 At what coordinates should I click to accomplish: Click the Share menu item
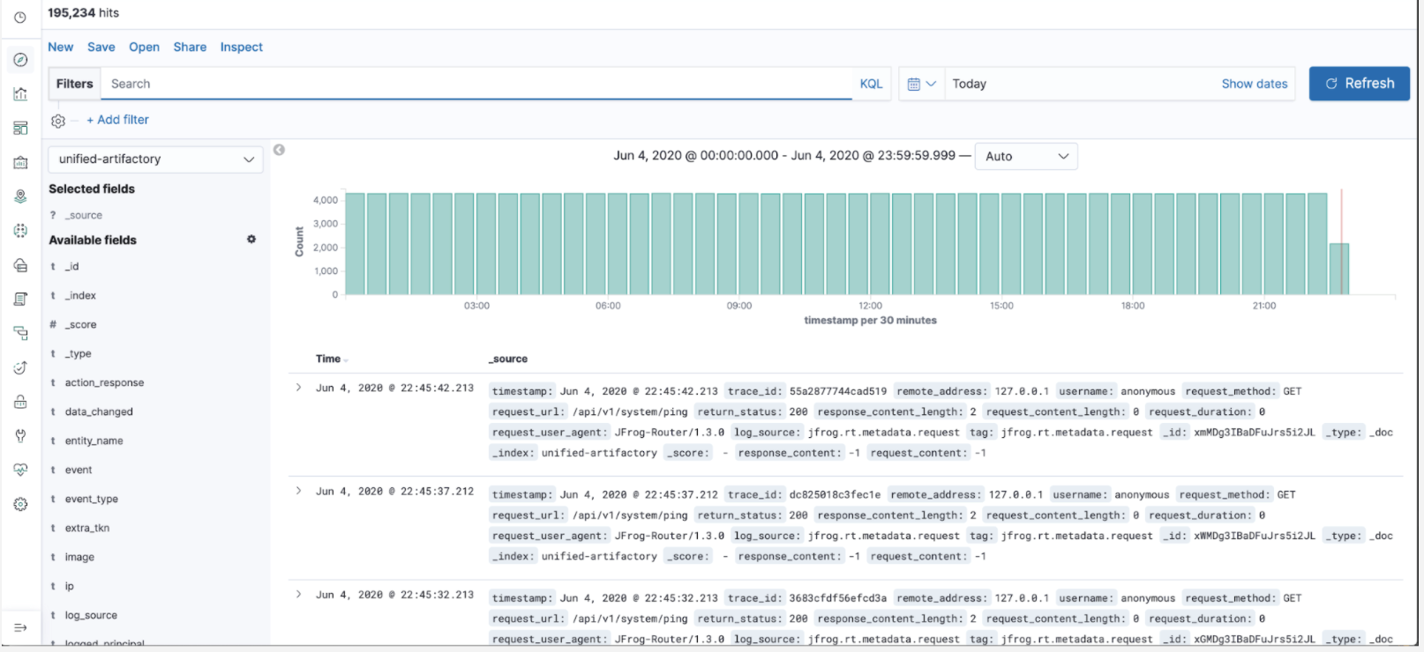tap(190, 47)
